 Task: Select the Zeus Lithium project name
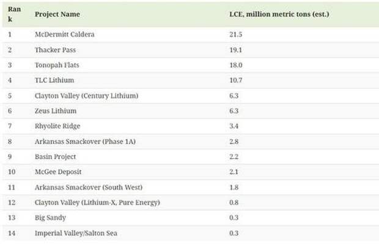coord(56,110)
